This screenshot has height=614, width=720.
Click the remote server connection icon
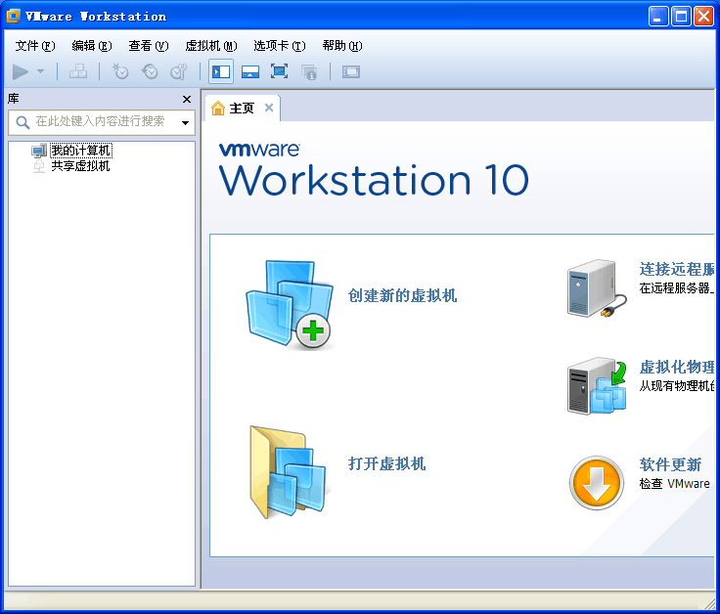597,288
